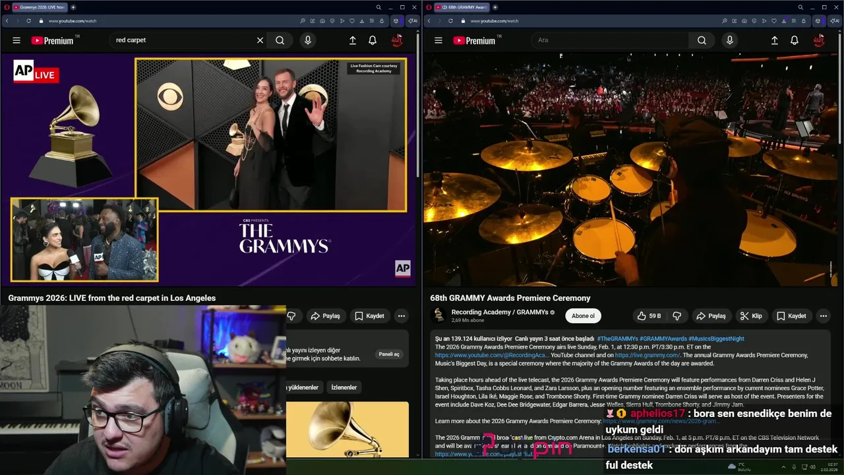Open Recording Academy channel avatar

(439, 316)
